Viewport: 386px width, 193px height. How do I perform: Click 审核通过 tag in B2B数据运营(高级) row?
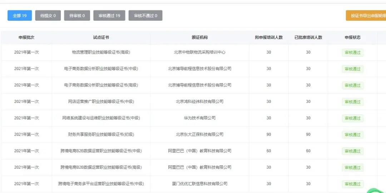coord(352,168)
